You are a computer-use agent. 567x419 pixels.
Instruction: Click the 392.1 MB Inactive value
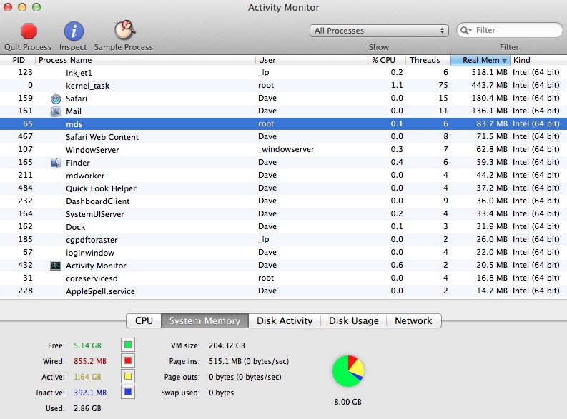pos(90,393)
